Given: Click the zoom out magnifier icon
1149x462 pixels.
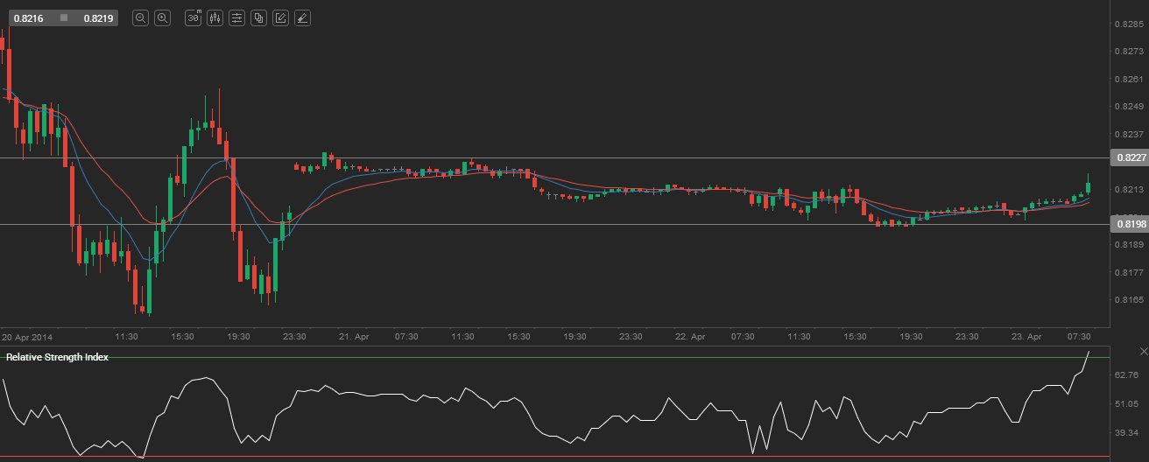Looking at the screenshot, I should tap(140, 17).
